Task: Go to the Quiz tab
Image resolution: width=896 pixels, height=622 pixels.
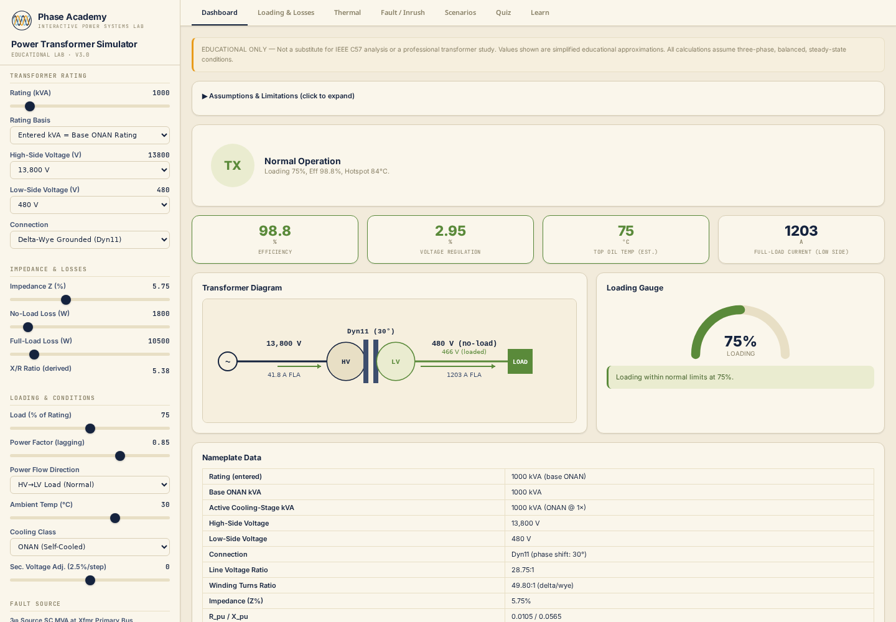Action: click(x=503, y=12)
